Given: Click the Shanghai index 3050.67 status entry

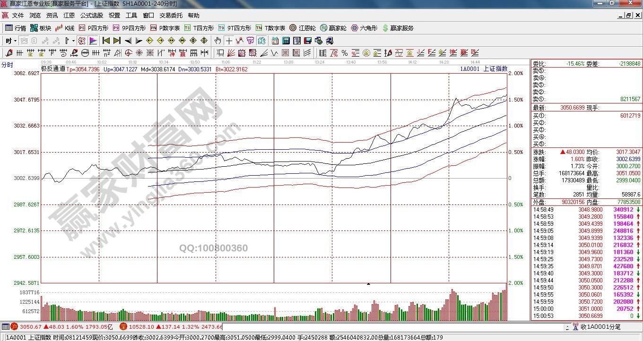Looking at the screenshot, I should coord(61,326).
